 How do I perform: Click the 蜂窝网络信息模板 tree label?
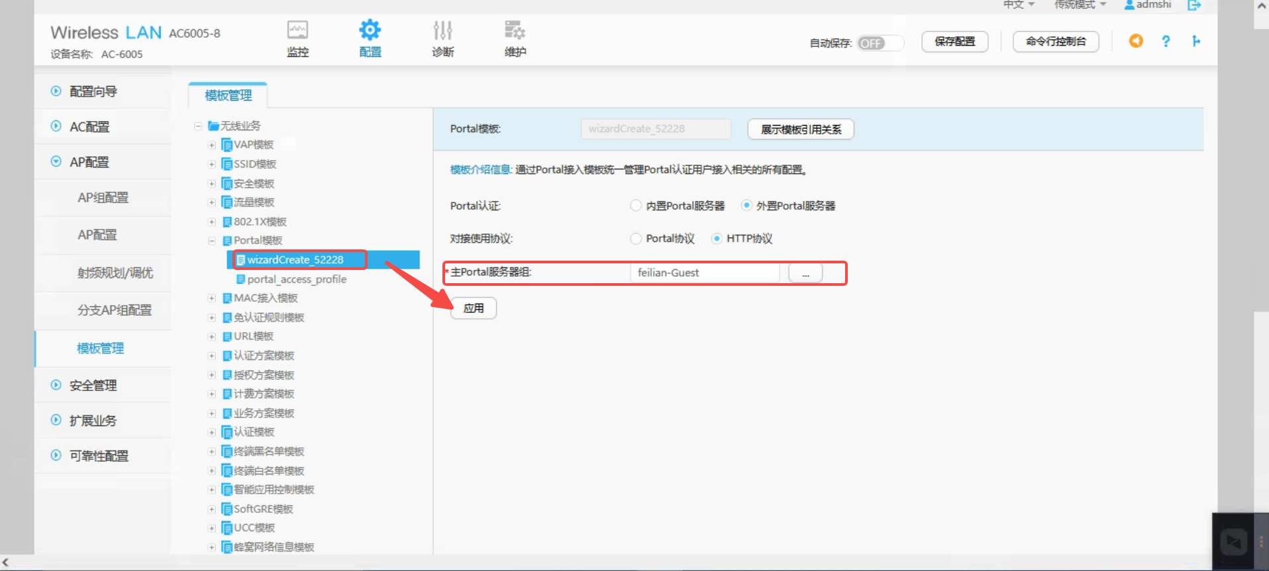click(274, 547)
